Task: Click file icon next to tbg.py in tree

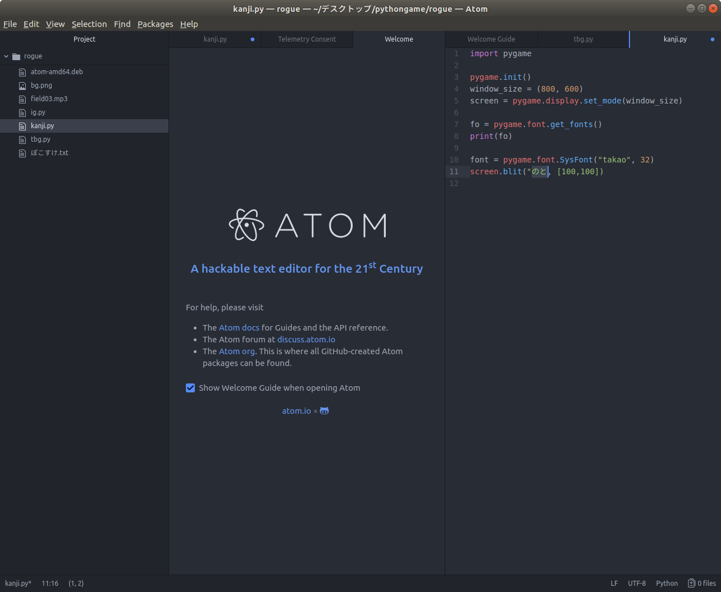Action: 22,139
